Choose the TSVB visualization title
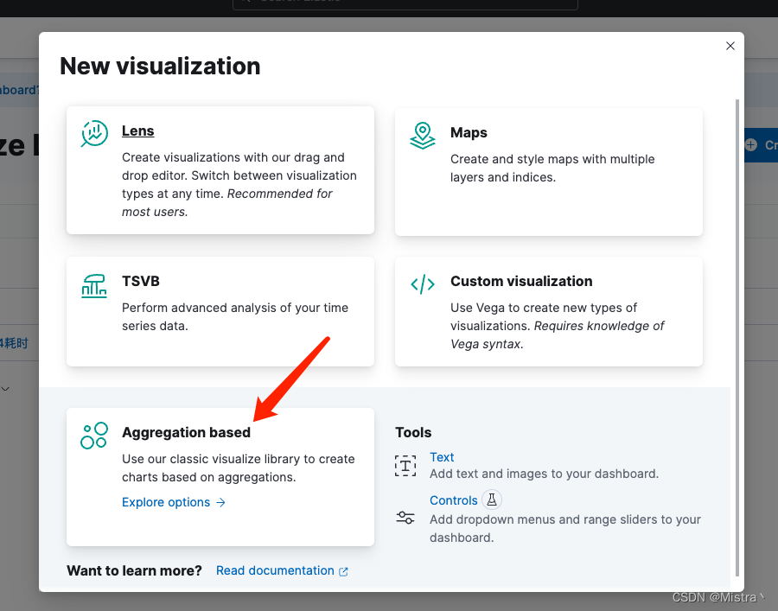 [141, 281]
